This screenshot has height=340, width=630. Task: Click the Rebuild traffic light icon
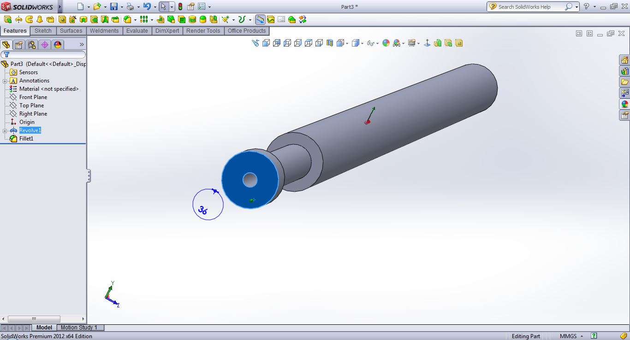(180, 6)
